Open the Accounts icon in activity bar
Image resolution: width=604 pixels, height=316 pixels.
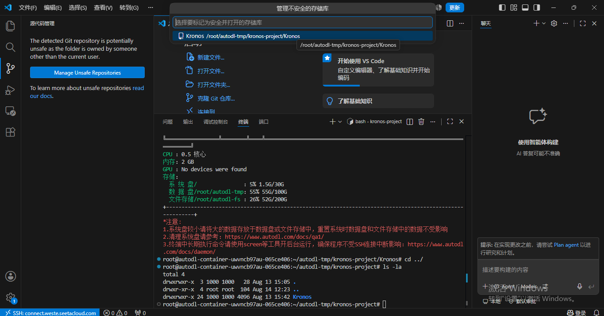(x=10, y=276)
